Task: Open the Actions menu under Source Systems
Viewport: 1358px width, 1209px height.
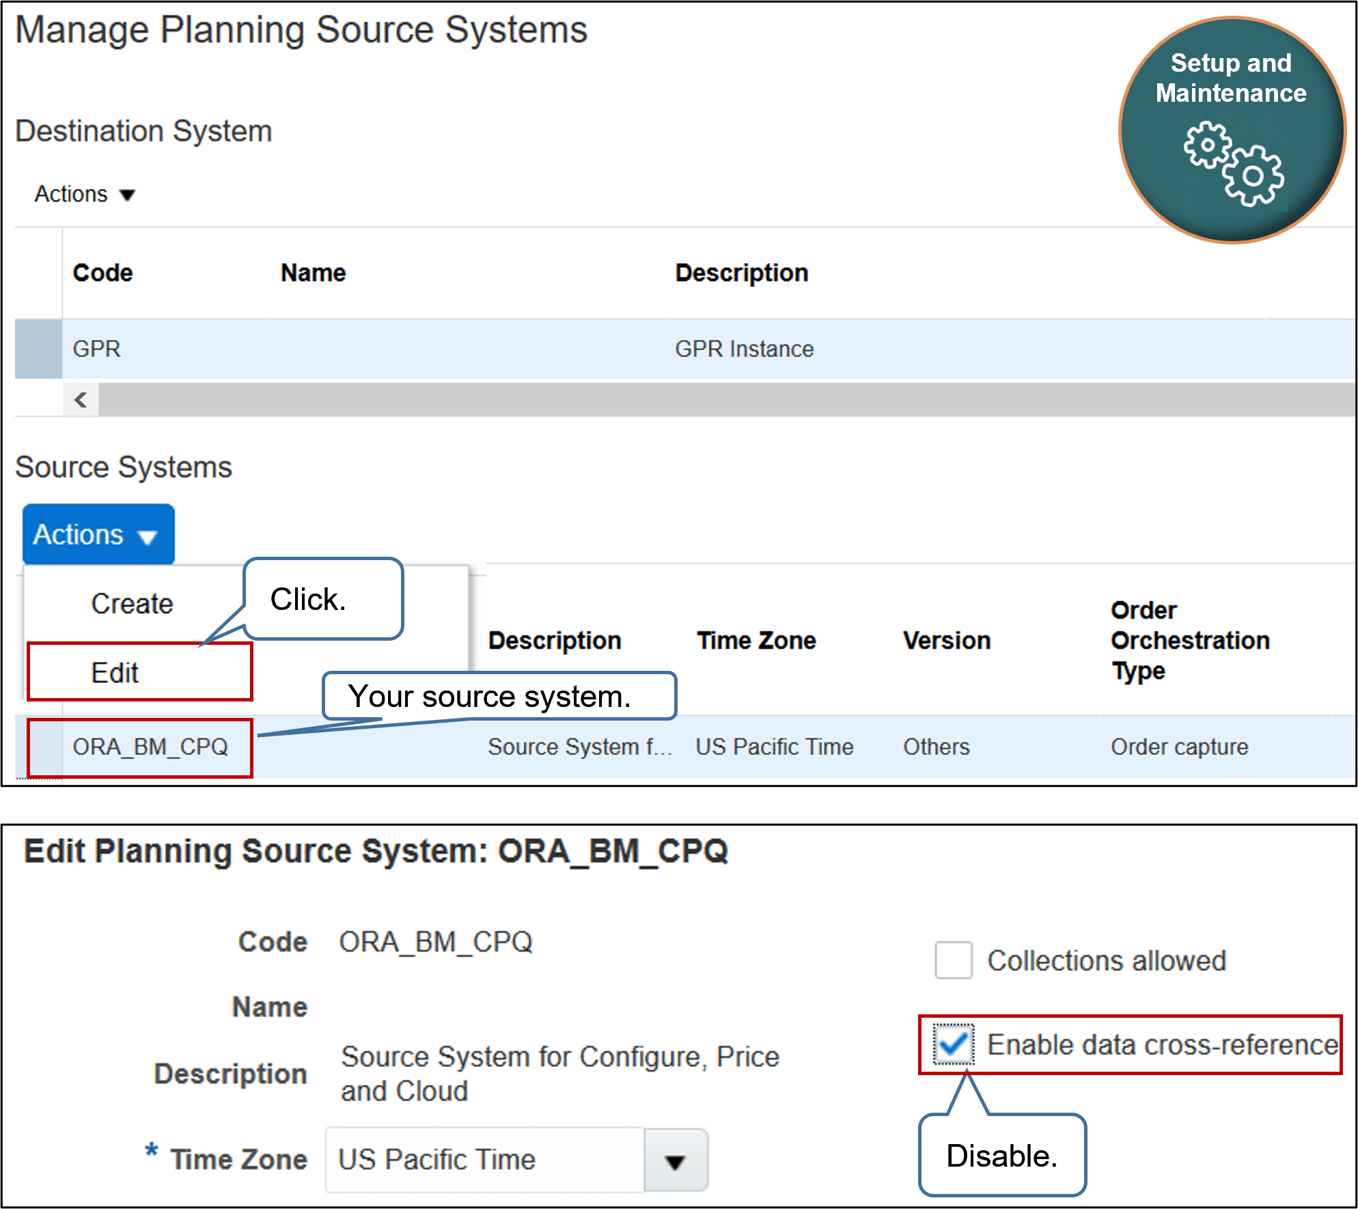Action: (98, 535)
